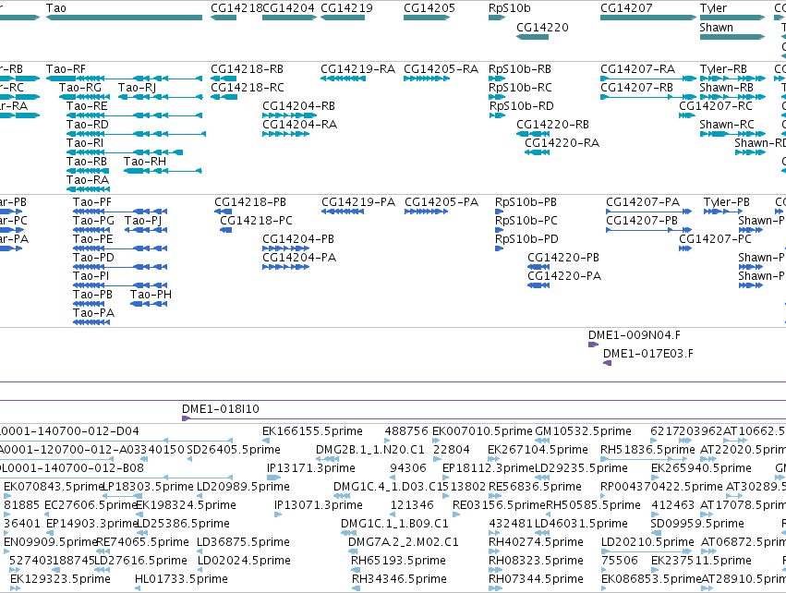Screen dimensions: 786x593
Task: Click EST LD20989.5prime
Action: [200, 496]
